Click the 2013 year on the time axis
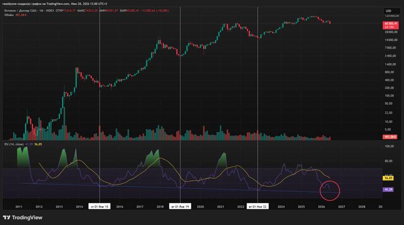404x225 pixels. [x=59, y=207]
